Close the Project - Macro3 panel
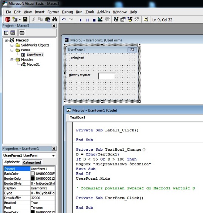 (54, 26)
